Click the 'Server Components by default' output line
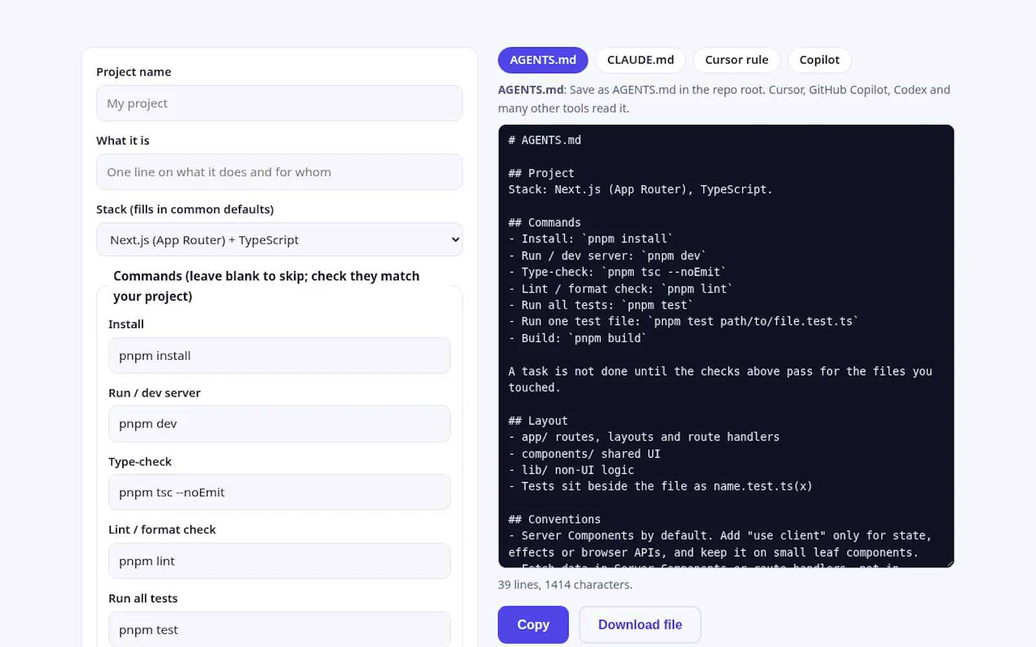This screenshot has width=1036, height=647. coord(720,544)
